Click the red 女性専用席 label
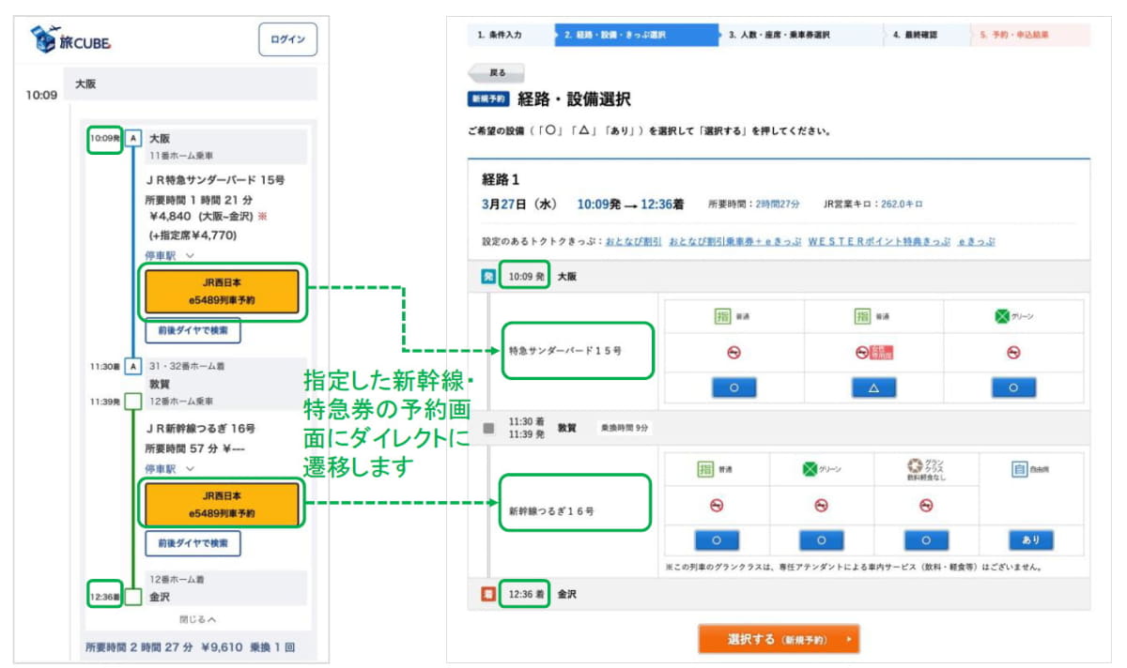1127x668 pixels. tap(881, 353)
